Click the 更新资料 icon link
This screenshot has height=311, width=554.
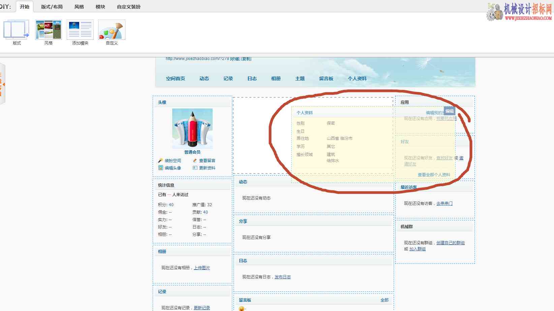(x=204, y=168)
